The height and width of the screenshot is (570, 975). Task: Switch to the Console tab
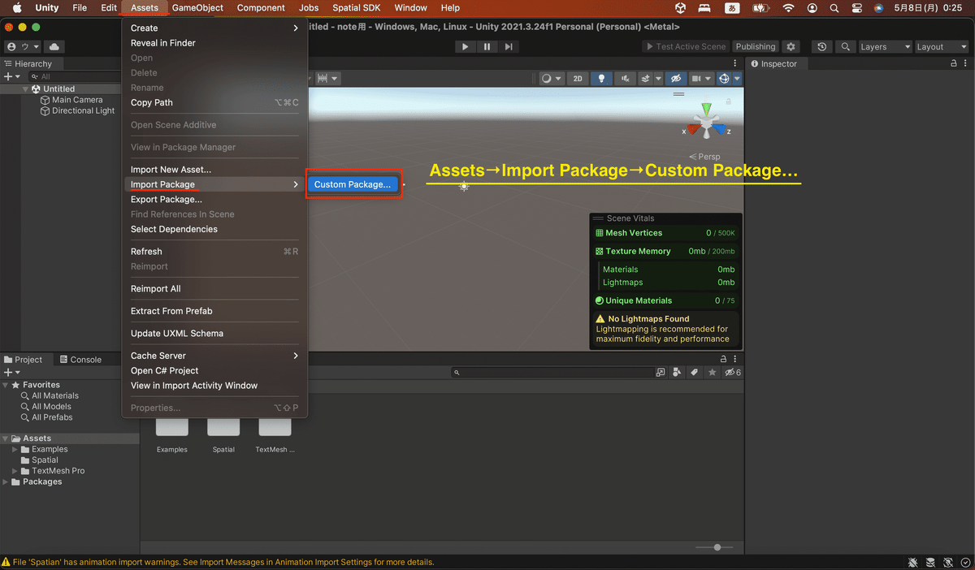point(80,360)
